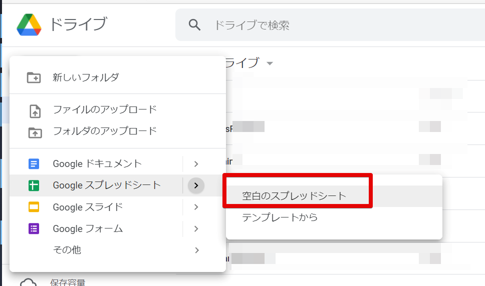Expand Google ドキュメント submenu arrow
Viewport: 485px width, 286px height.
[x=196, y=164]
